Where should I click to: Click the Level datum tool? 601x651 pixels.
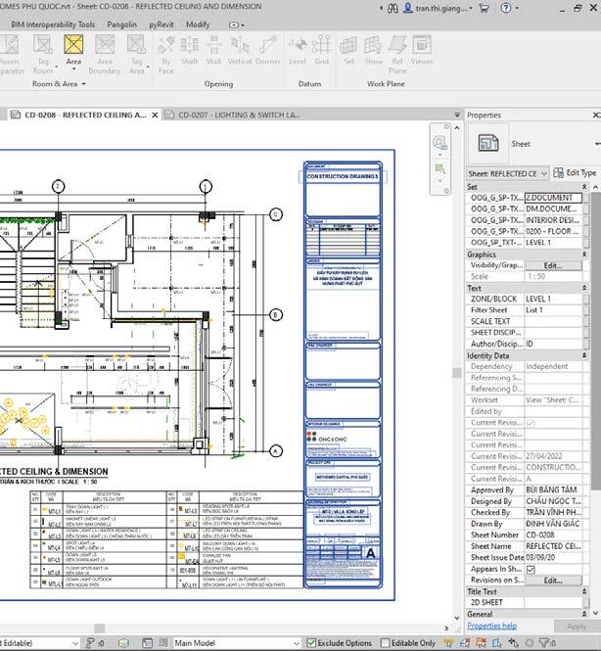[298, 50]
